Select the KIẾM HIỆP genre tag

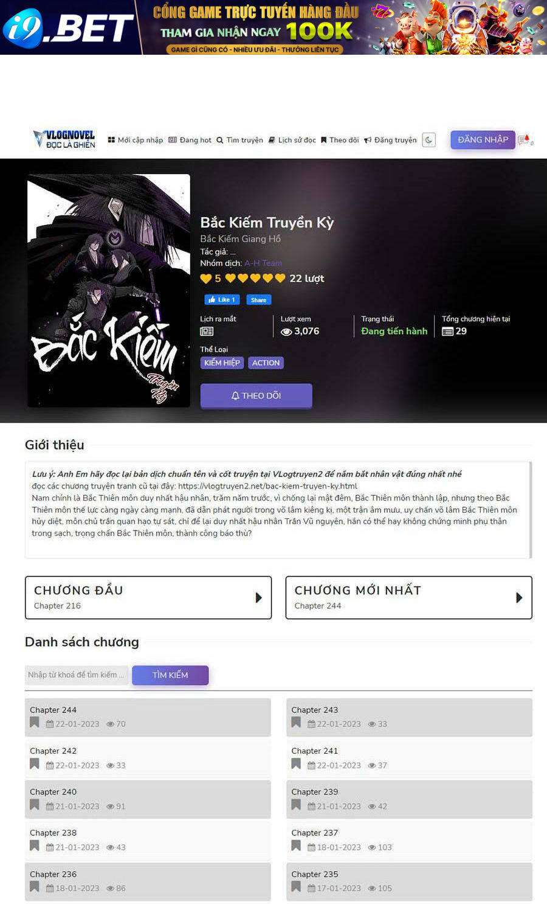[222, 363]
